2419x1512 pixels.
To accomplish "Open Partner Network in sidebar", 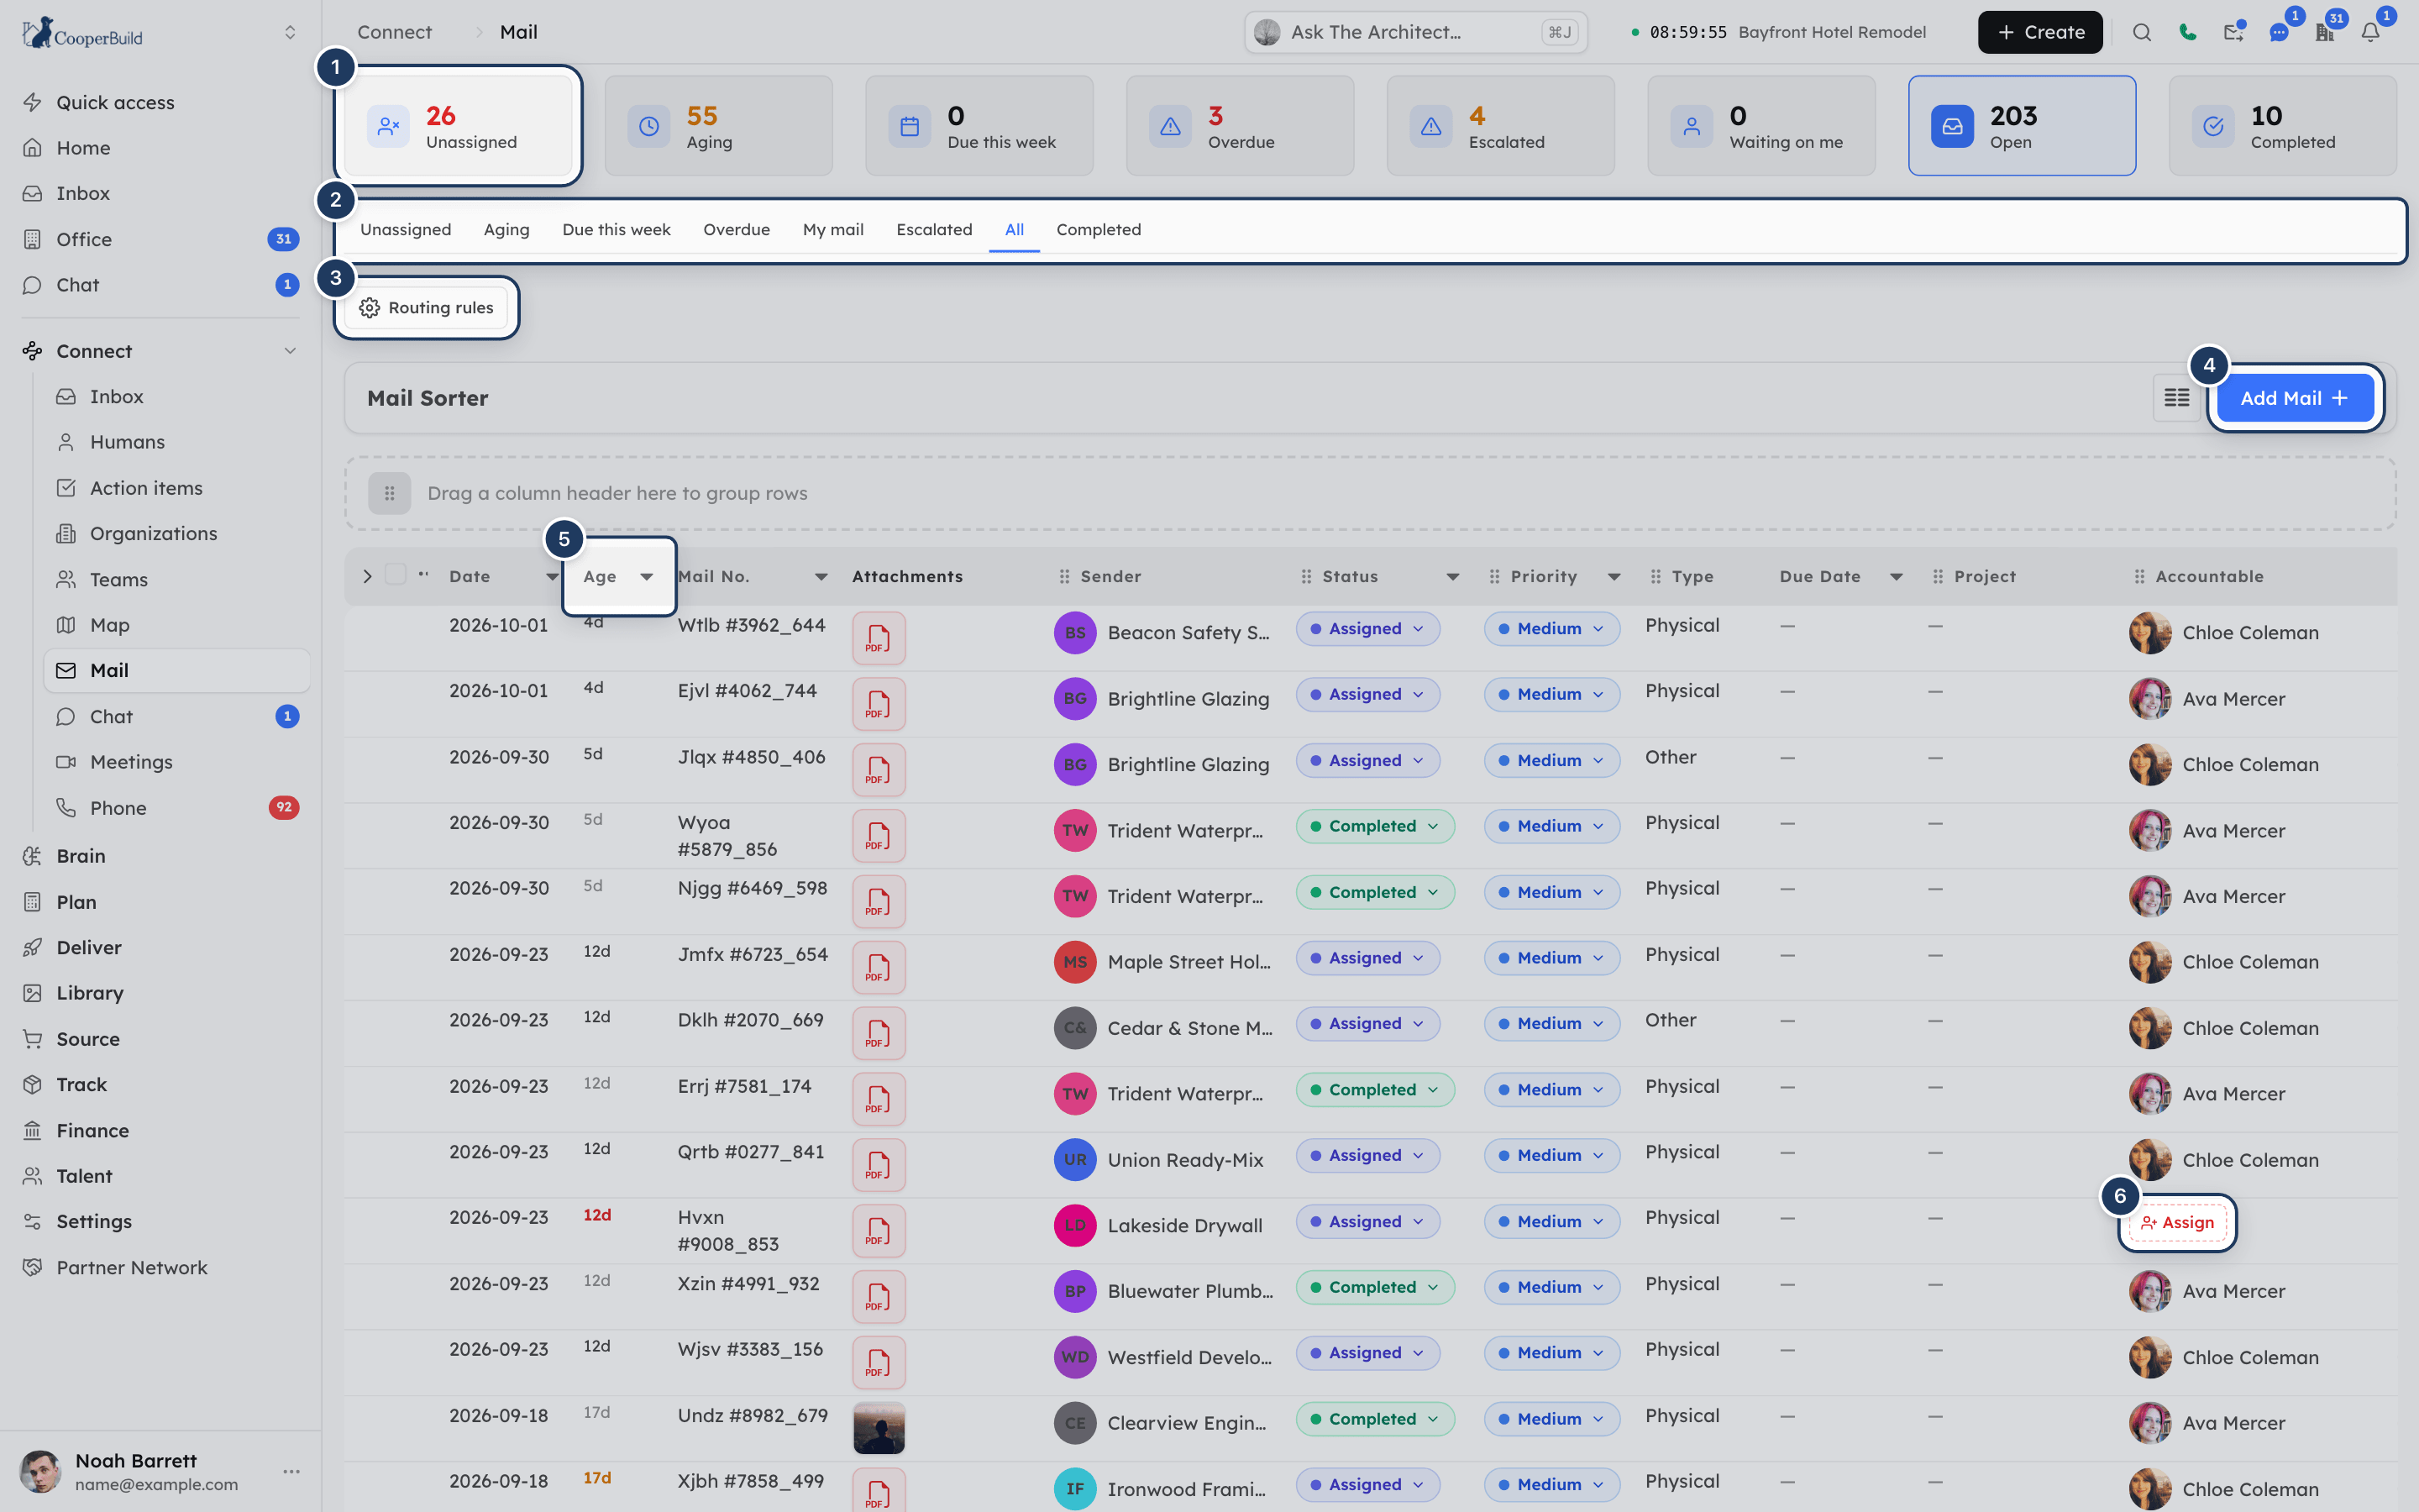I will 131,1267.
